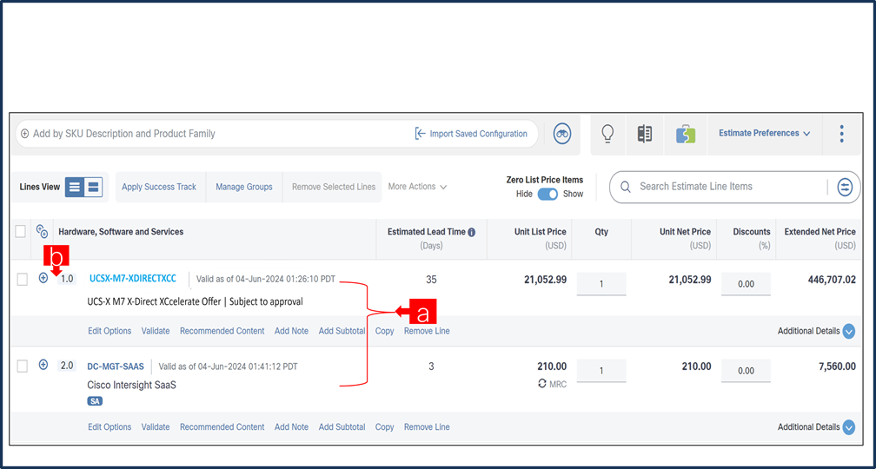Image resolution: width=876 pixels, height=469 pixels.
Task: Open the three-dot vertical menu
Action: [x=841, y=134]
